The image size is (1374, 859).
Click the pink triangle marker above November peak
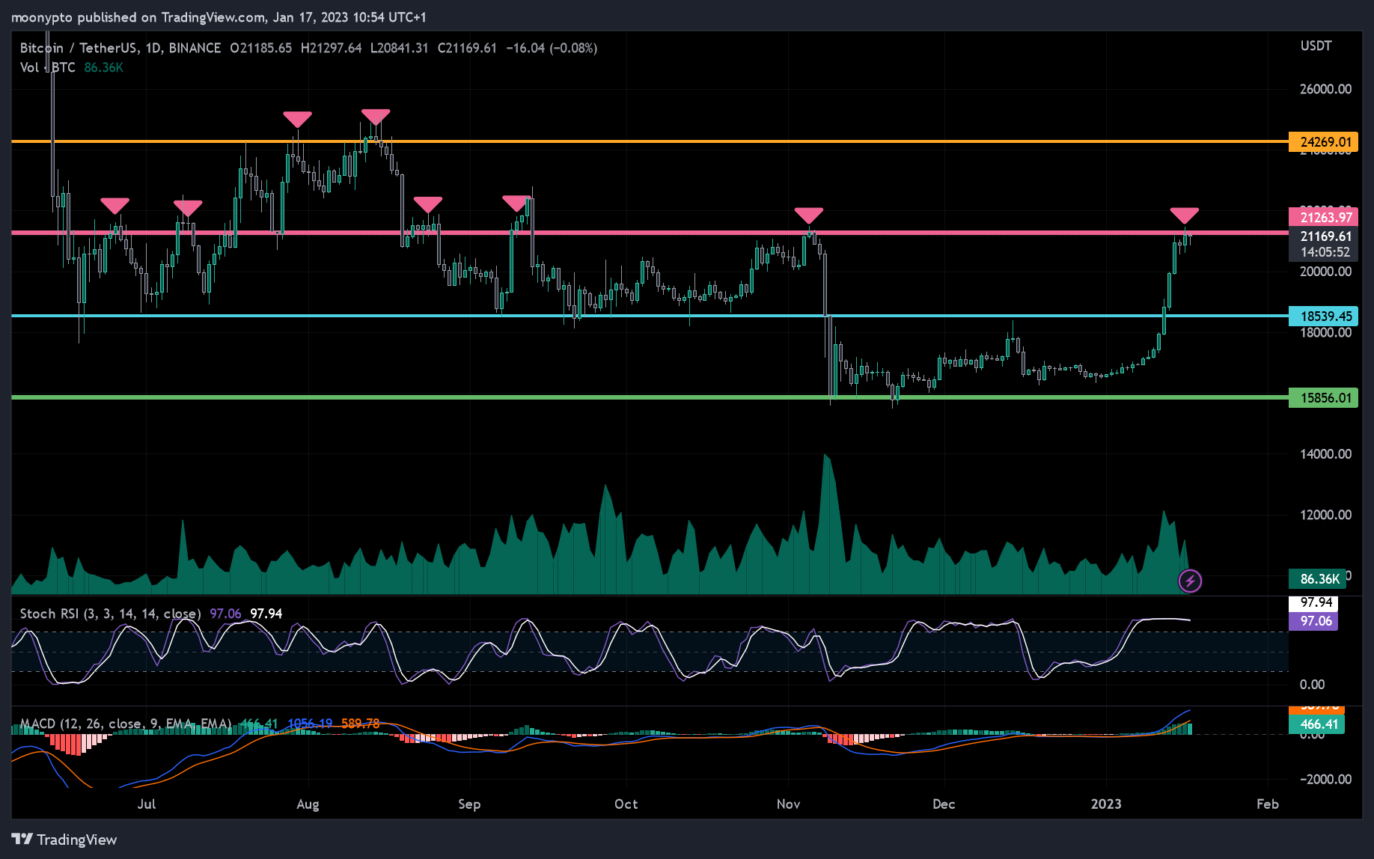(x=809, y=215)
